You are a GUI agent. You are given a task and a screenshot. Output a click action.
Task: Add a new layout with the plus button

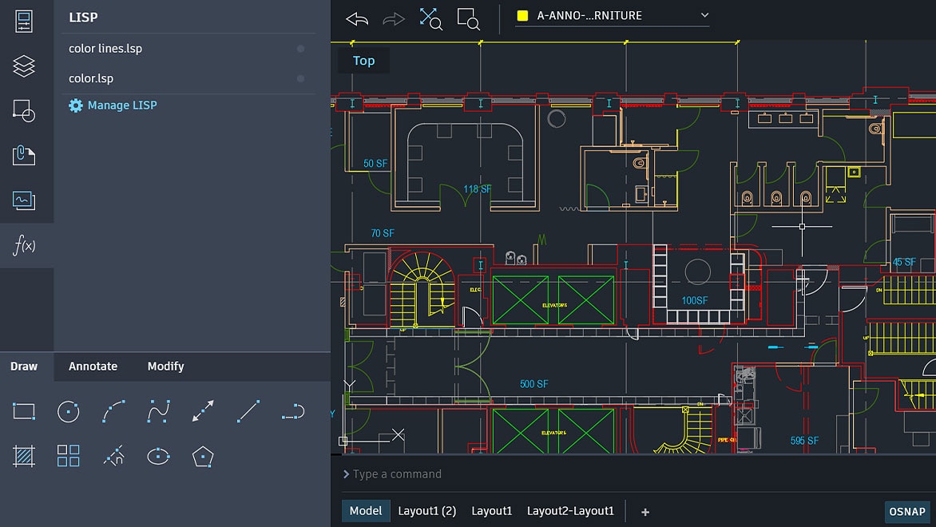pyautogui.click(x=644, y=511)
